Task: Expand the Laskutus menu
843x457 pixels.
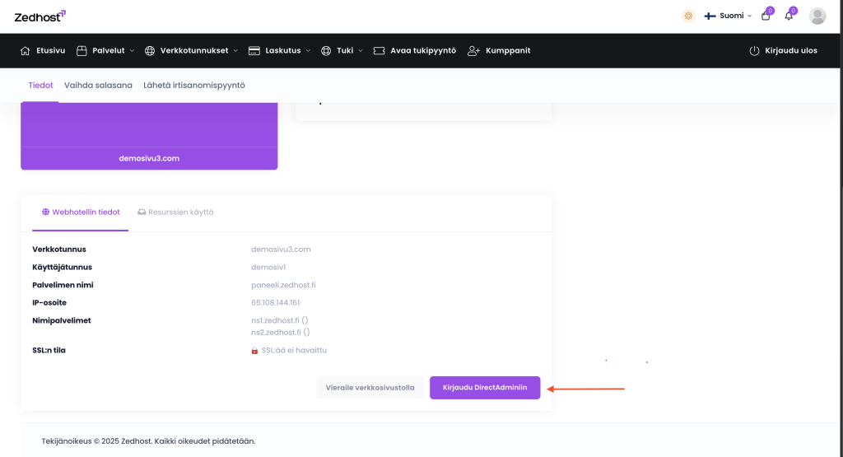Action: (x=279, y=50)
